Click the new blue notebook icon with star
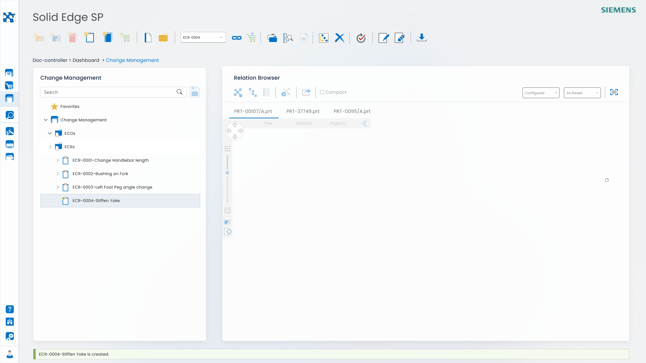The width and height of the screenshot is (646, 363). pos(107,37)
